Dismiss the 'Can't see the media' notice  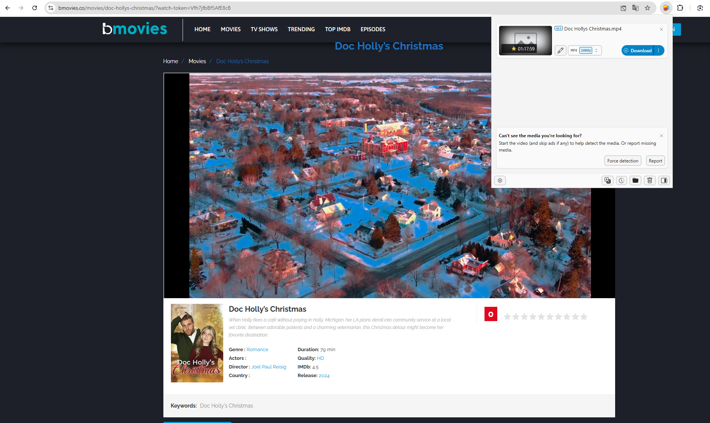pos(661,136)
